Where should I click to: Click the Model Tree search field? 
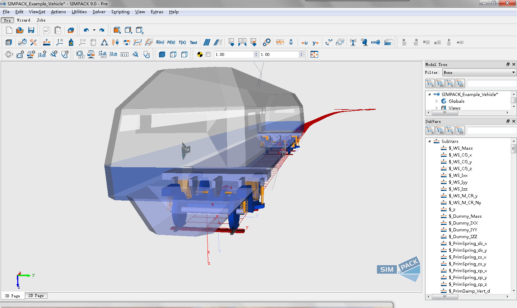click(x=492, y=83)
